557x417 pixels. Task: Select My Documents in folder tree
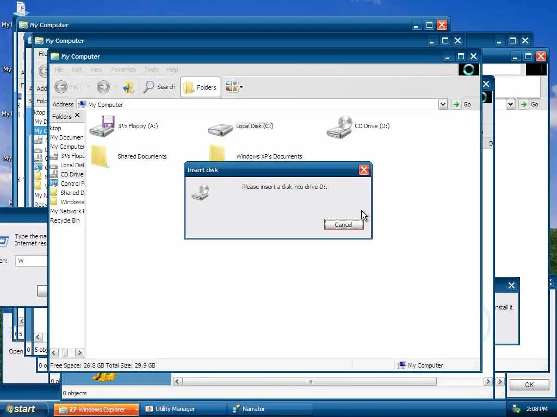(67, 137)
